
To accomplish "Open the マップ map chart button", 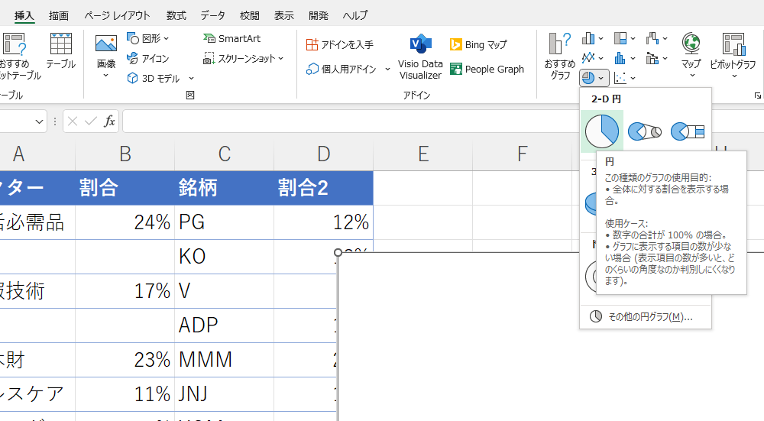I will tap(691, 55).
